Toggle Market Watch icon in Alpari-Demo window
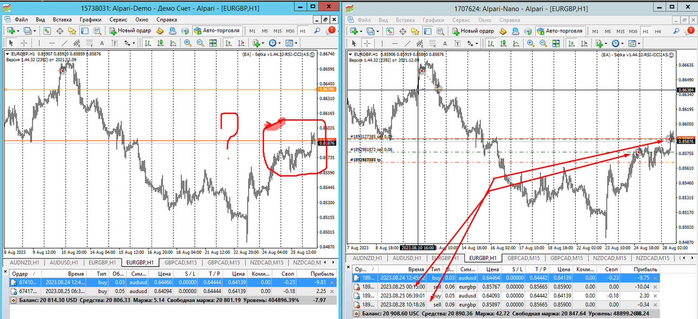Image resolution: width=698 pixels, height=319 pixels. click(47, 30)
